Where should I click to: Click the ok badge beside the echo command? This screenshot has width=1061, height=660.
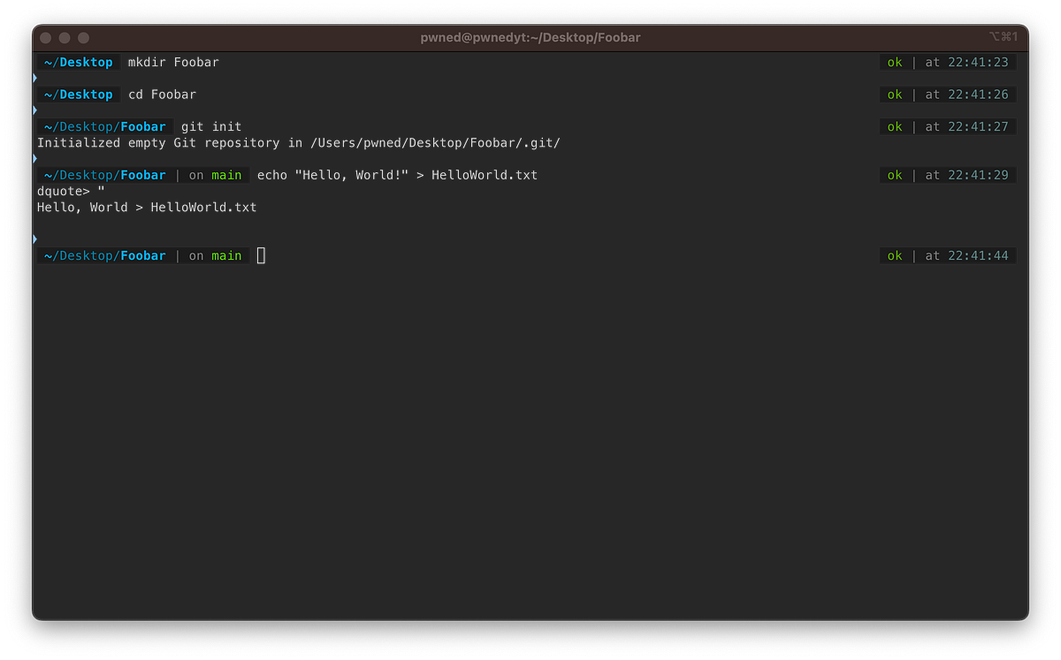(894, 175)
